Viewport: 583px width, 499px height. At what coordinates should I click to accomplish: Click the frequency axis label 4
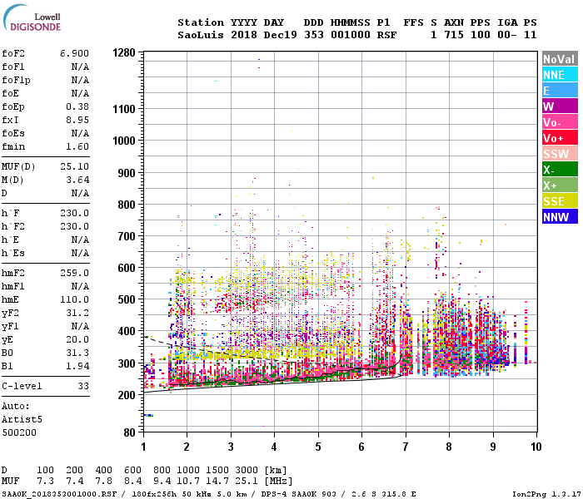[x=274, y=447]
